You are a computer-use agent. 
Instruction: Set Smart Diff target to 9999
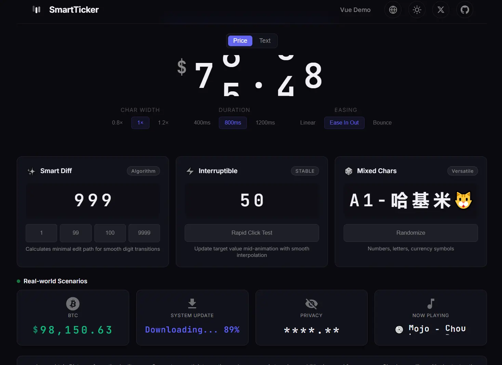pyautogui.click(x=144, y=233)
